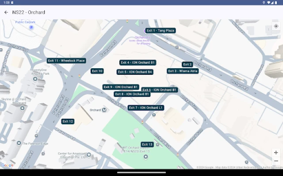This screenshot has height=176, width=283.
Task: Tap the Exit 5 - ION Orchard B4 label
Action: click(135, 72)
